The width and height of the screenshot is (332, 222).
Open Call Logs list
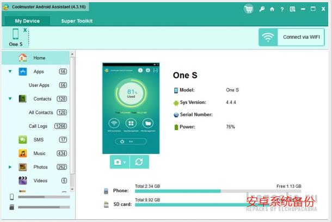point(38,126)
